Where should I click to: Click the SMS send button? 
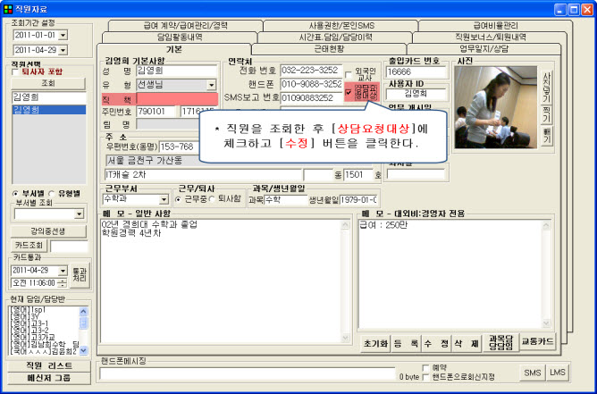click(533, 372)
